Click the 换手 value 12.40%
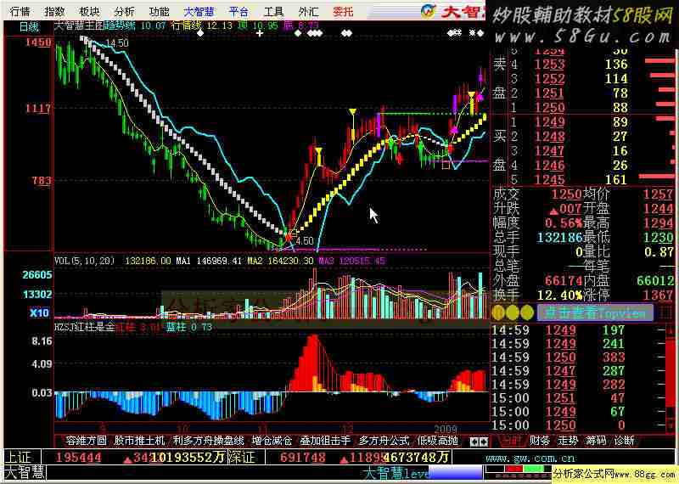679x484 pixels. [559, 295]
